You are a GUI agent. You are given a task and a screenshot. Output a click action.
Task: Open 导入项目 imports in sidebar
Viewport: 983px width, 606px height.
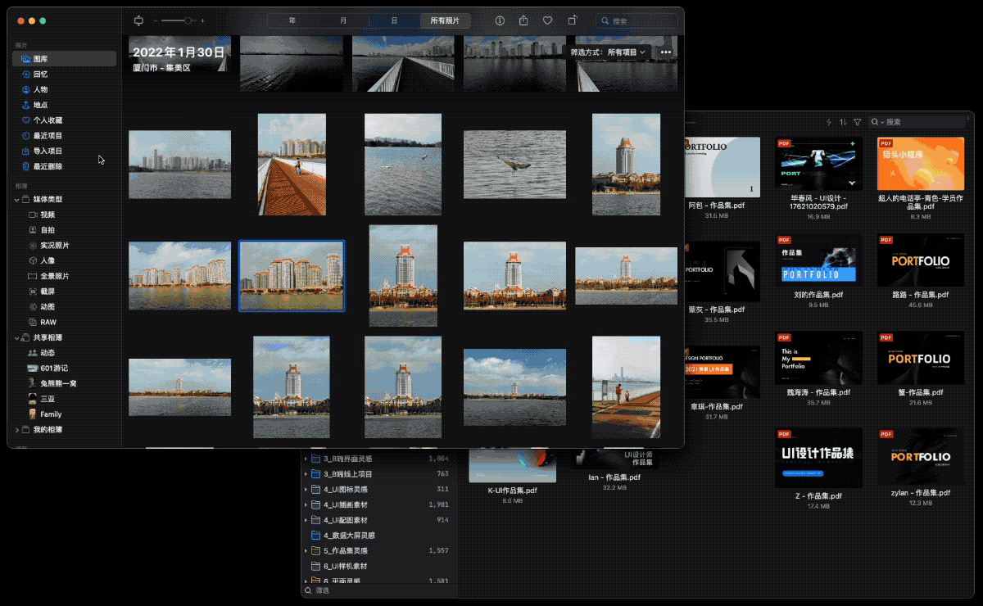64,151
